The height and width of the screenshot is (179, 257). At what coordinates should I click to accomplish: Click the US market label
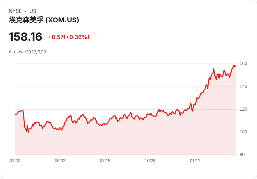(x=33, y=11)
